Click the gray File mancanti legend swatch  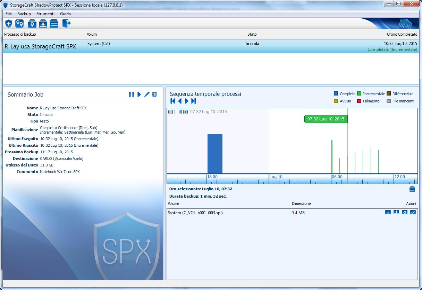pos(389,101)
